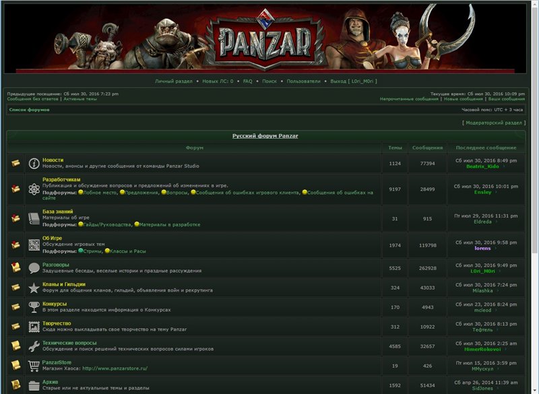This screenshot has width=539, height=394.
Task: Click the trophy icon beside Конкурсы
Action: click(x=34, y=307)
